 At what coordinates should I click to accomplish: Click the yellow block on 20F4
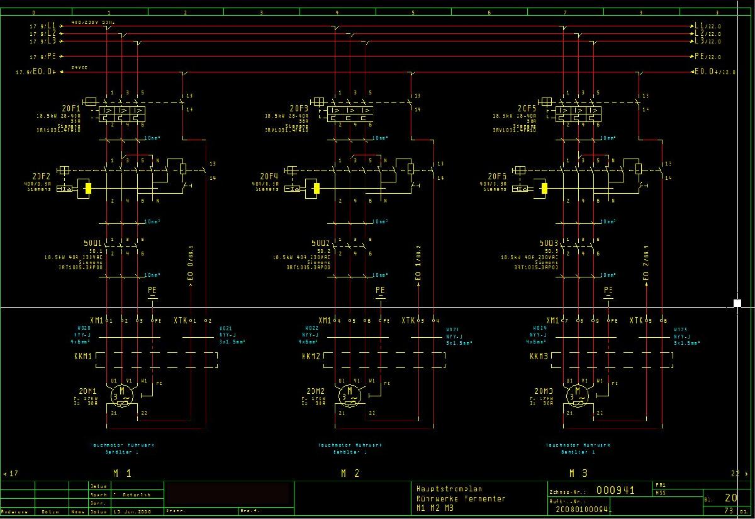coord(316,187)
